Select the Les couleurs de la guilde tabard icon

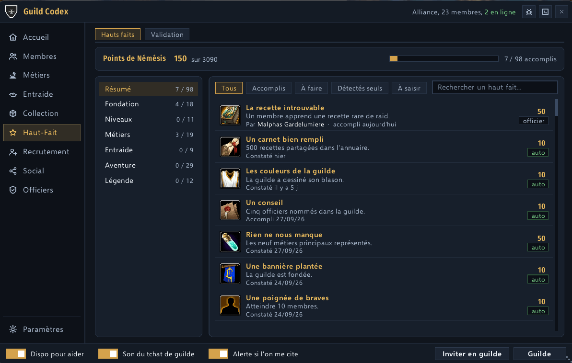point(230,179)
